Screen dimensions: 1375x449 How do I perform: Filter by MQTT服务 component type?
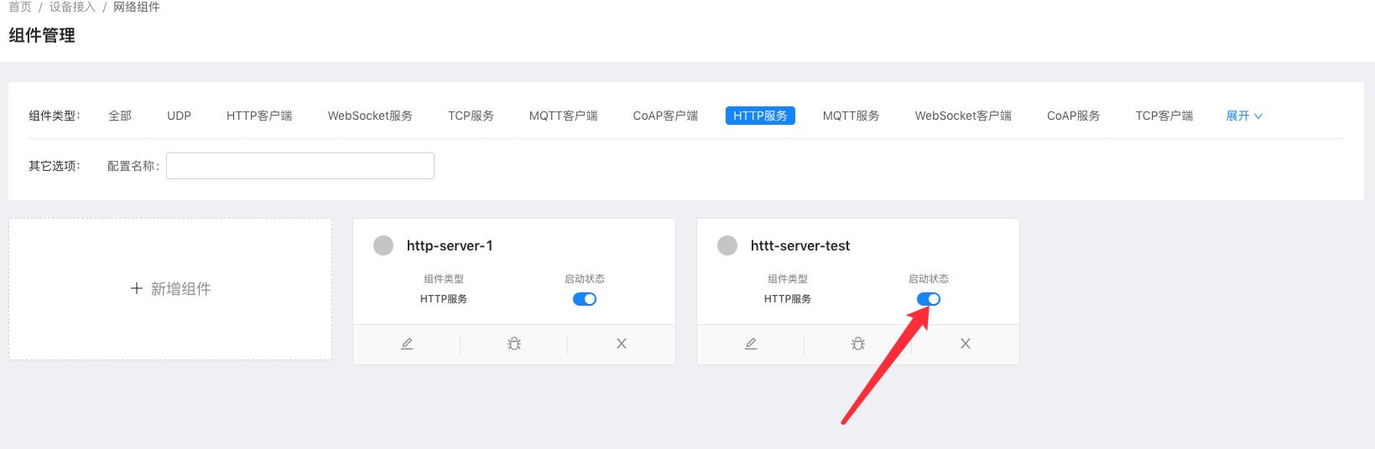point(851,116)
